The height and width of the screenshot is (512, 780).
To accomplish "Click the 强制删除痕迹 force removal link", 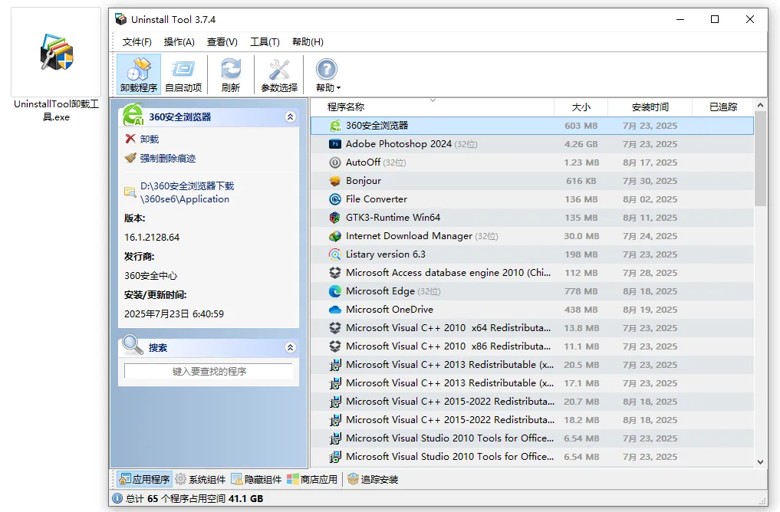I will point(167,159).
